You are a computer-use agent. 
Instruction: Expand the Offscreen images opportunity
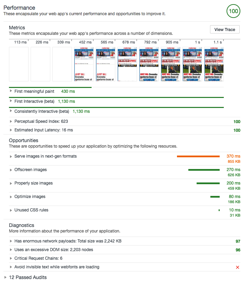(x=30, y=170)
